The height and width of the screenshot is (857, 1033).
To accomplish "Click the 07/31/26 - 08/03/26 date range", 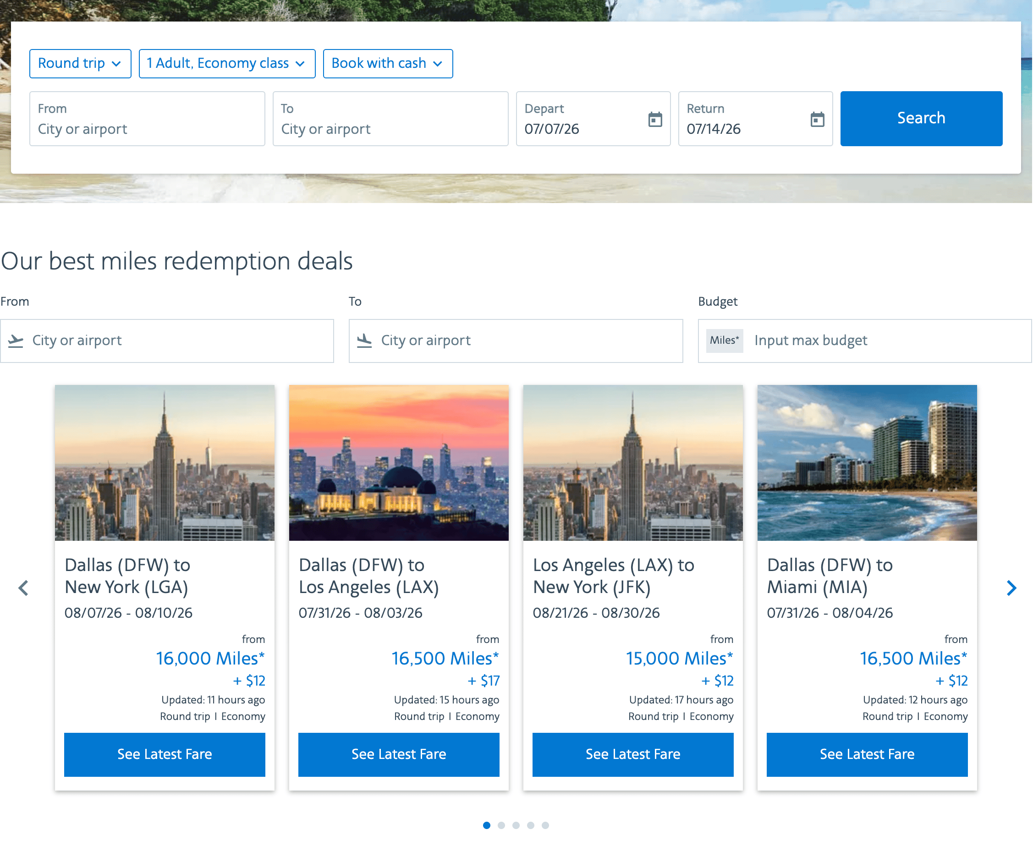I will pyautogui.click(x=361, y=613).
